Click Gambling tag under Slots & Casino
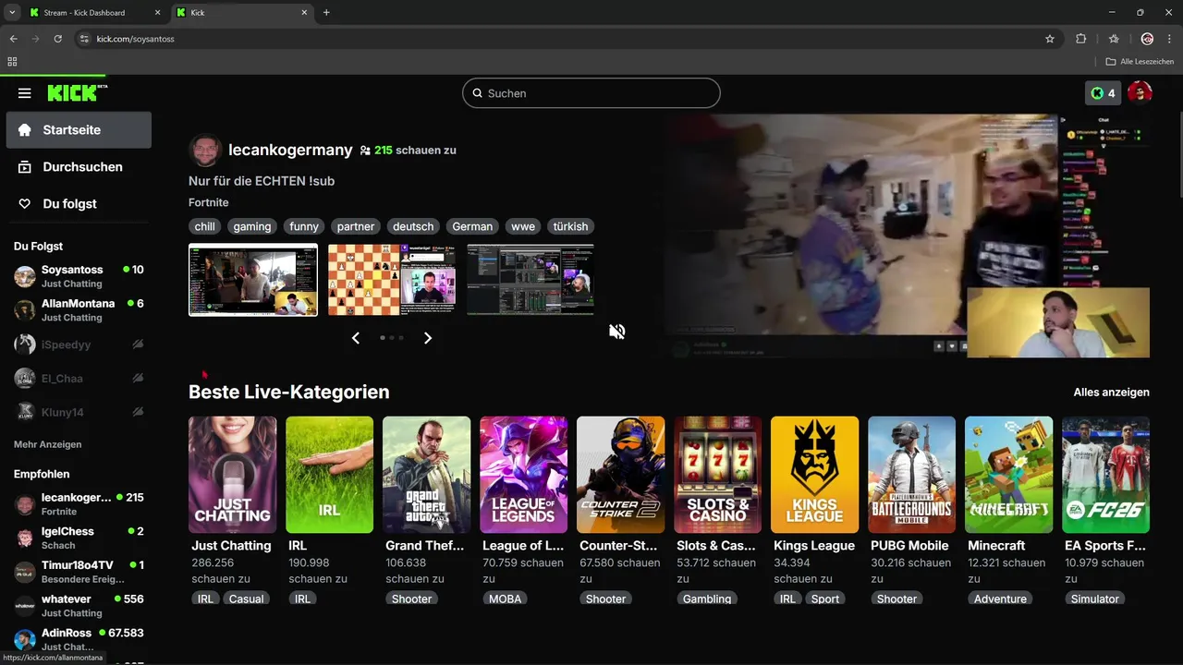 [x=707, y=598]
